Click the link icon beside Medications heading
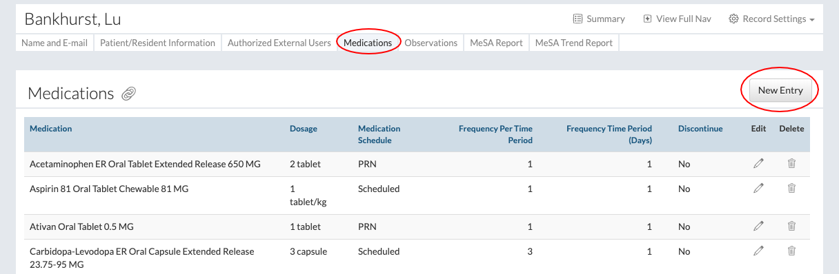 pyautogui.click(x=128, y=94)
